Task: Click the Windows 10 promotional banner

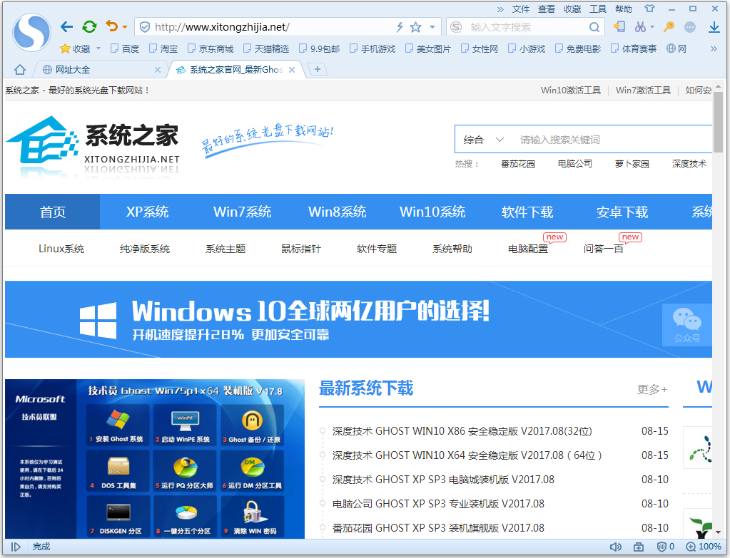Action: coord(358,319)
